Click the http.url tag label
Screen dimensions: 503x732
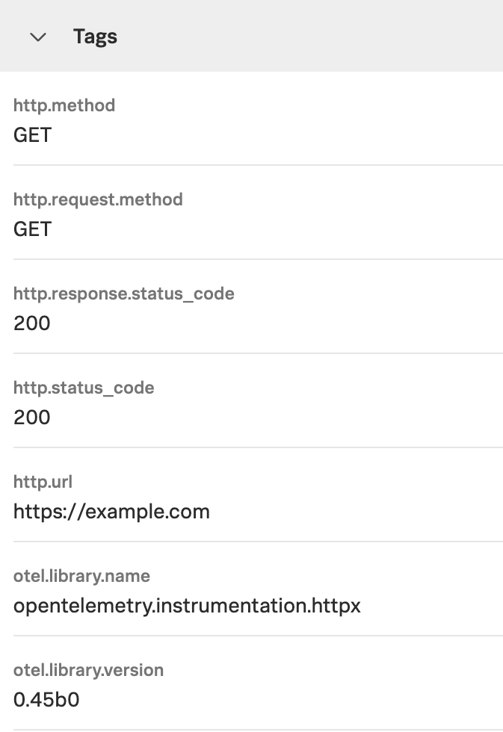click(43, 482)
